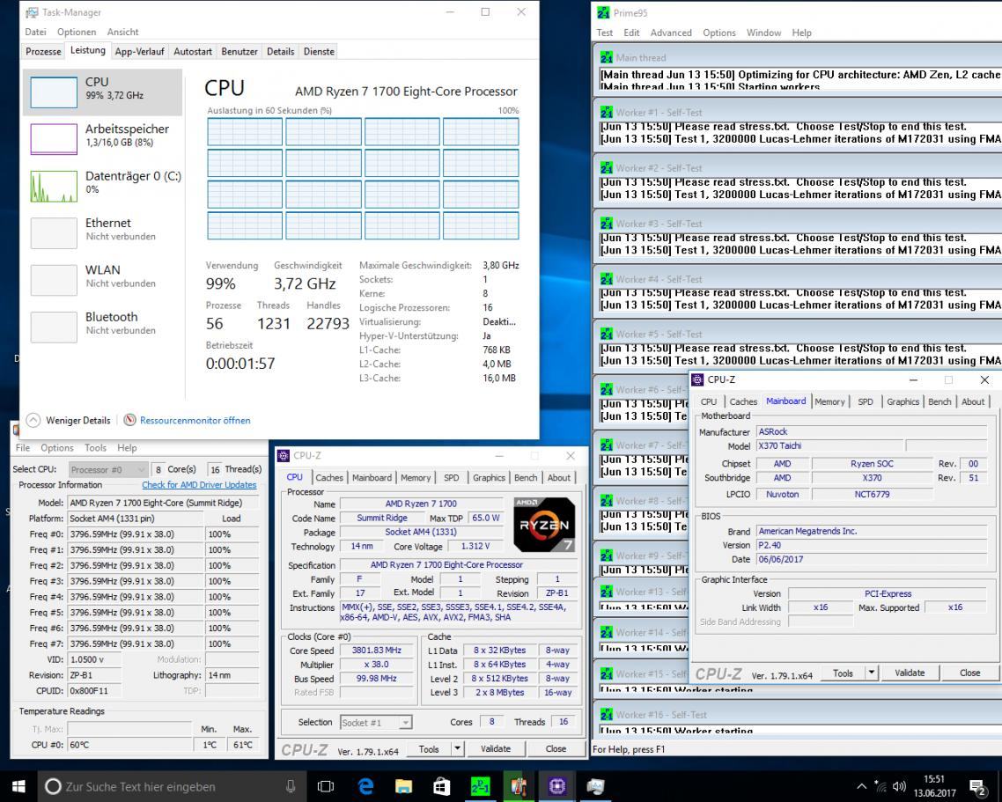This screenshot has width=1002, height=802.
Task: Click Worker #5 Self-Test window icon
Action: [607, 335]
